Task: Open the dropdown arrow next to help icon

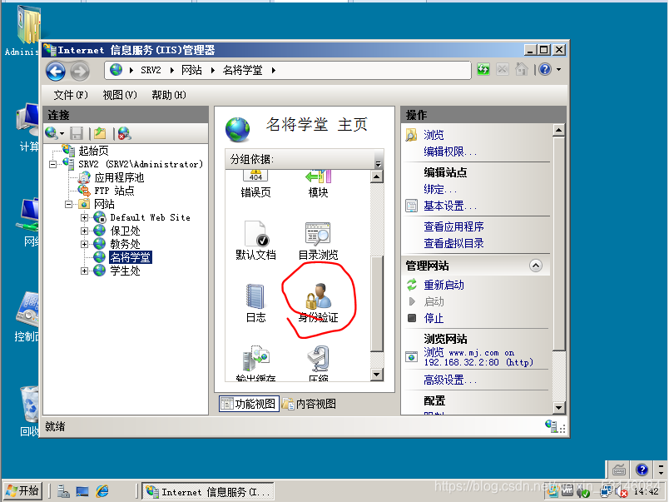Action: (x=559, y=69)
